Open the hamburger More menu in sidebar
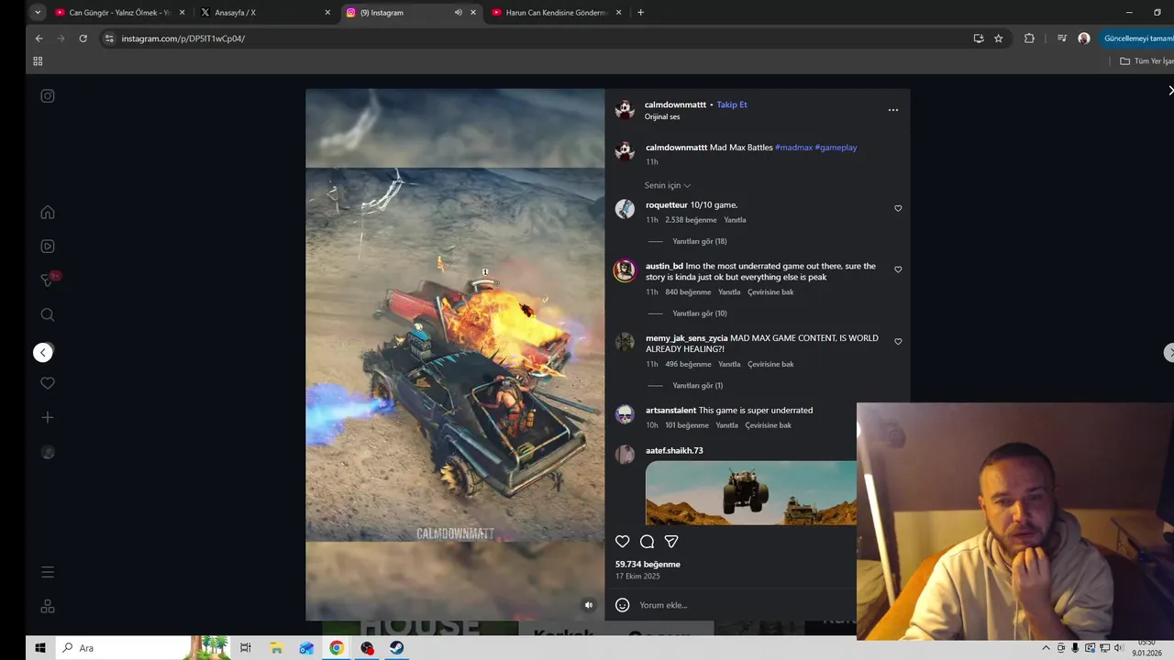Image resolution: width=1174 pixels, height=660 pixels. [48, 572]
